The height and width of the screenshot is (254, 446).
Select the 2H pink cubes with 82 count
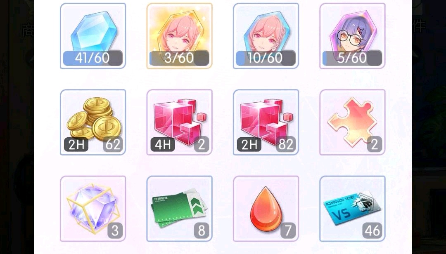click(x=266, y=122)
